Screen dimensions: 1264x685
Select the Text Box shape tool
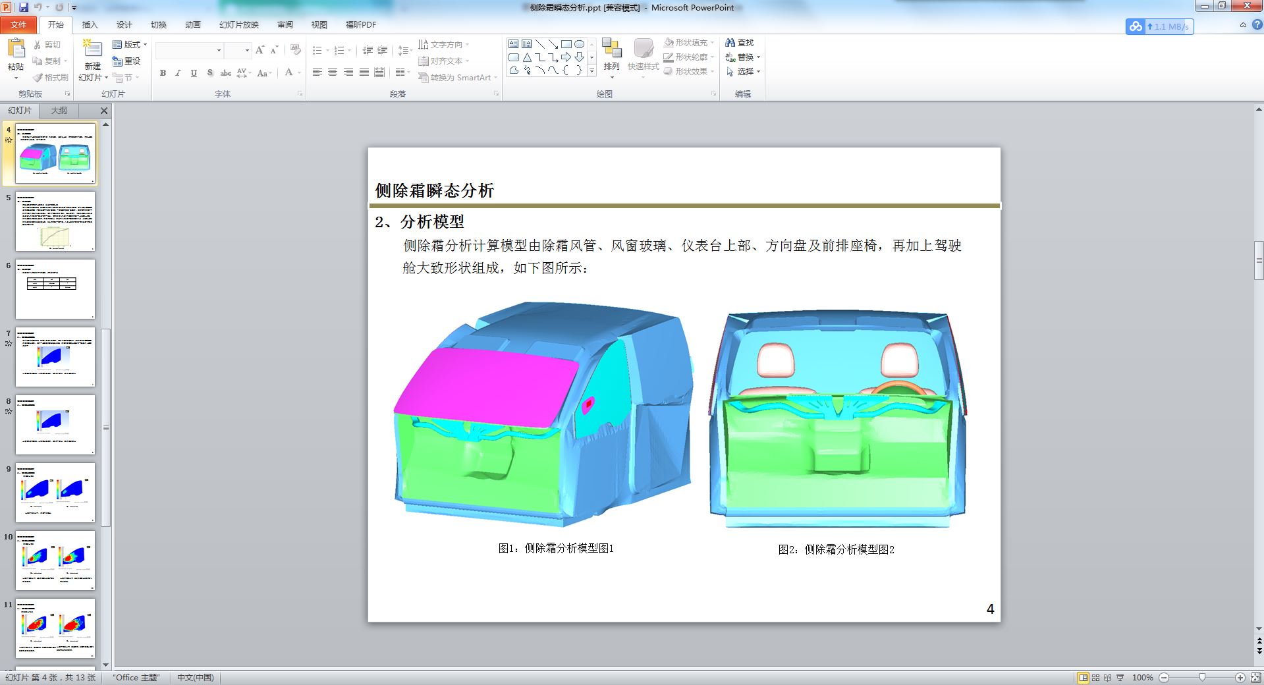[x=513, y=44]
